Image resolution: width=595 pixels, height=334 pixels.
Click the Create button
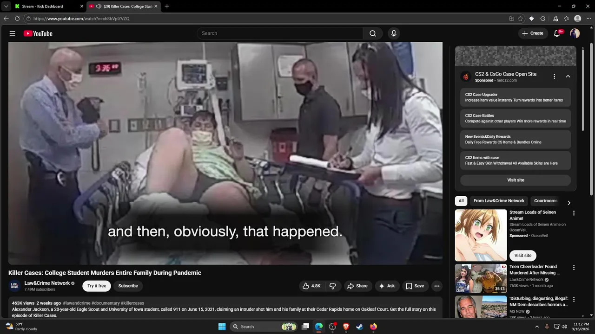[x=533, y=33]
